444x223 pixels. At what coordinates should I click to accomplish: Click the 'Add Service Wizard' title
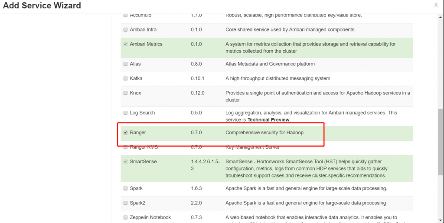pyautogui.click(x=42, y=5)
